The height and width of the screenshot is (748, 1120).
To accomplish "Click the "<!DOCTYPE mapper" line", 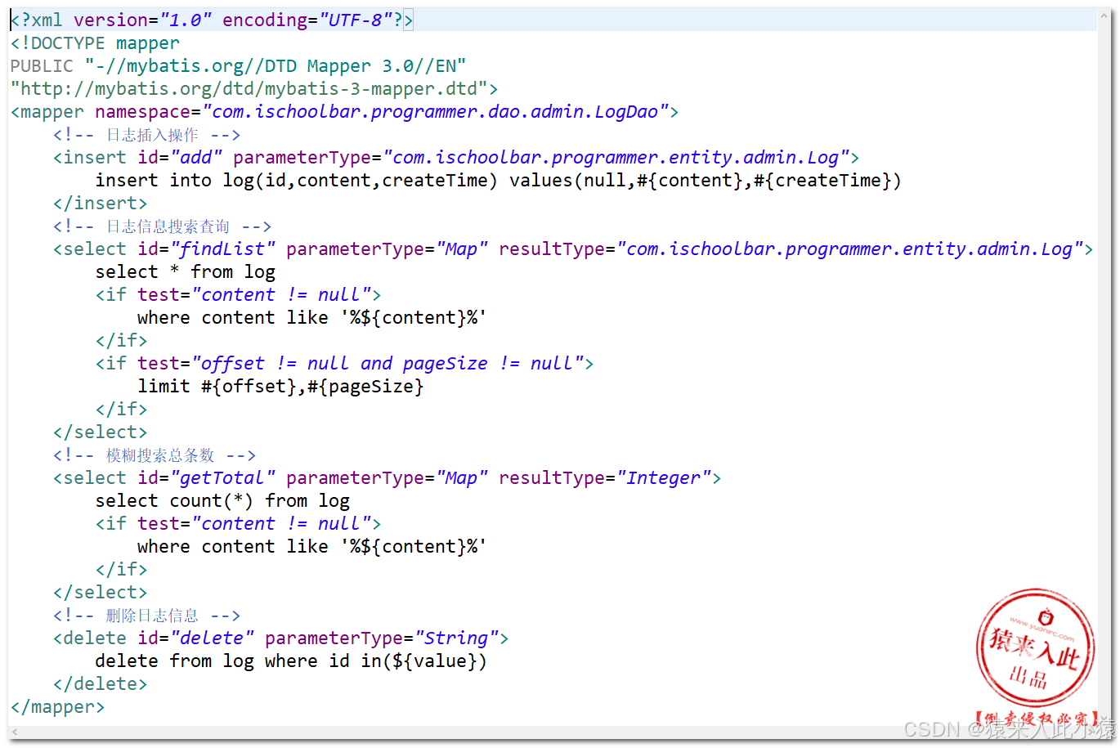I will (95, 43).
